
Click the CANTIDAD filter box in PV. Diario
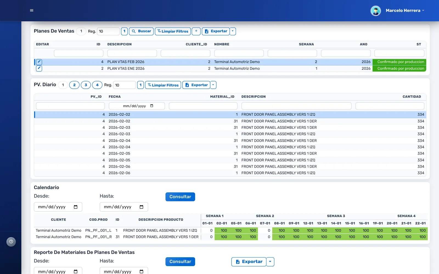(x=390, y=106)
